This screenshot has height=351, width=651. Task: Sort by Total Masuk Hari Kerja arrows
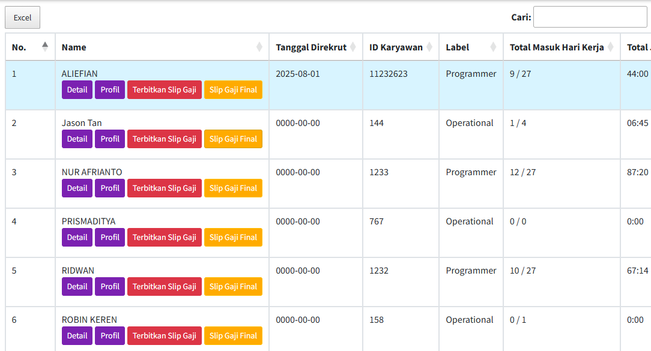tap(610, 47)
